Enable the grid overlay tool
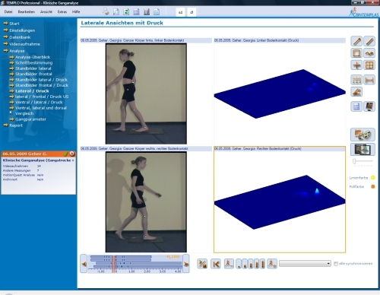 pyautogui.click(x=369, y=65)
